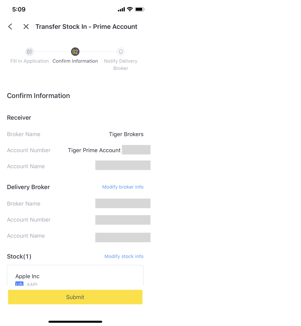Click Modify stock info link

(x=124, y=256)
